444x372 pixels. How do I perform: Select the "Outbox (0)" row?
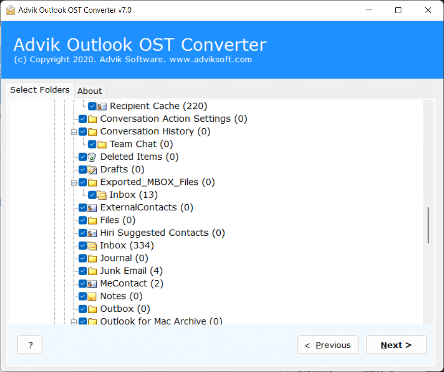(x=125, y=309)
